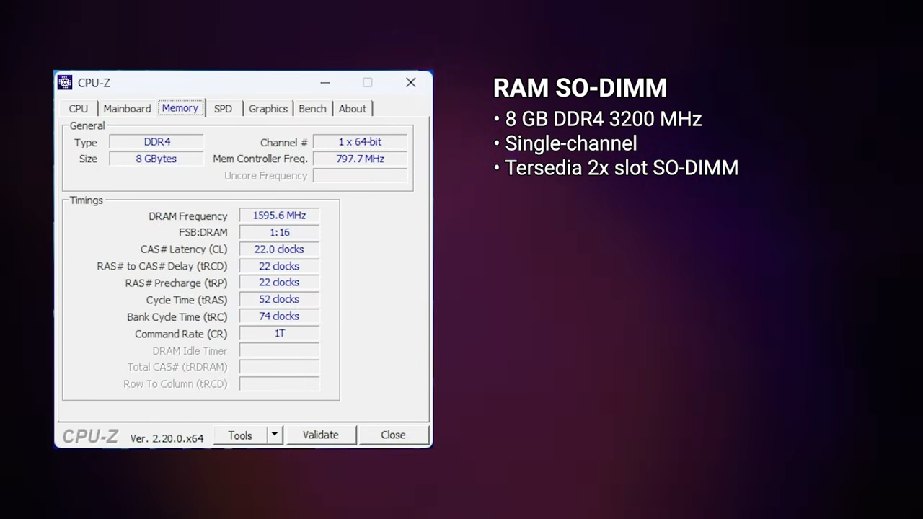Viewport: 923px width, 519px height.
Task: Click the Command Rate (CR) label
Action: point(181,334)
